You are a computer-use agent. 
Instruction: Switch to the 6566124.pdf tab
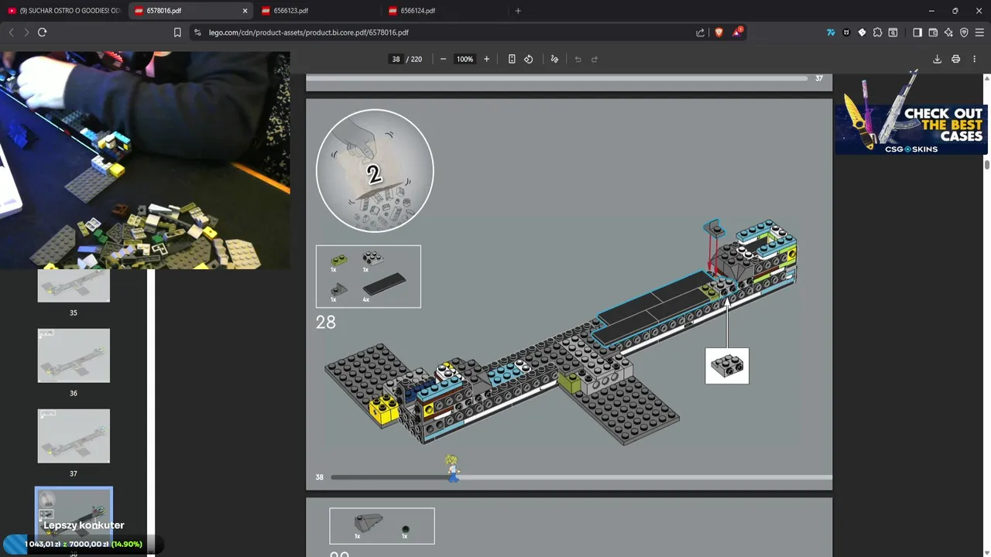444,11
